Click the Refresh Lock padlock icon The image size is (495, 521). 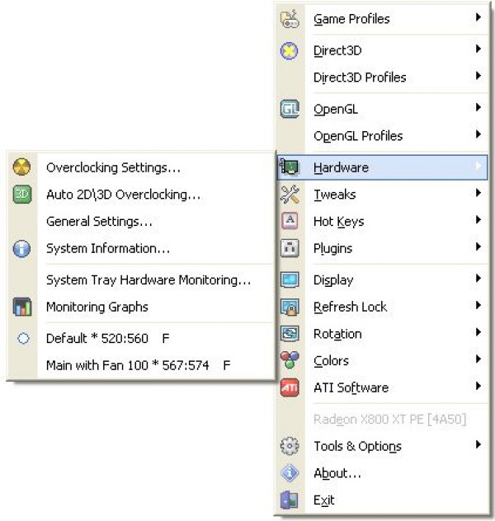point(290,307)
